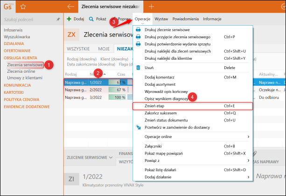286x196 pixels.
Task: Select order row 3/2022
Action: click(98, 98)
